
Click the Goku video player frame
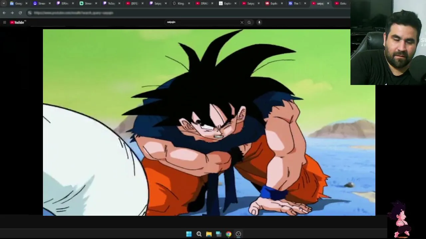209,122
